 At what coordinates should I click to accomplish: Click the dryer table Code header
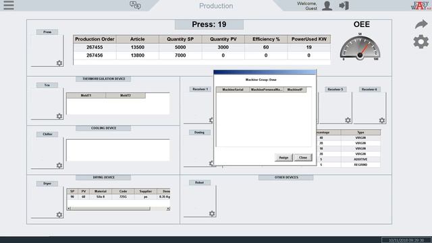pos(123,191)
